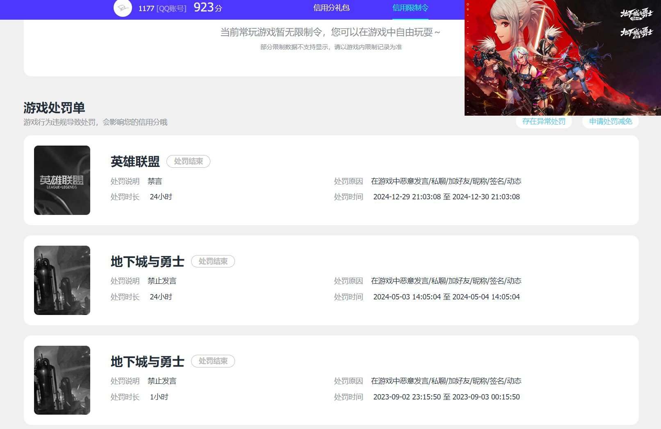Click the 24小时 duration in the 英雄联盟 record
The height and width of the screenshot is (429, 661).
coord(161,197)
